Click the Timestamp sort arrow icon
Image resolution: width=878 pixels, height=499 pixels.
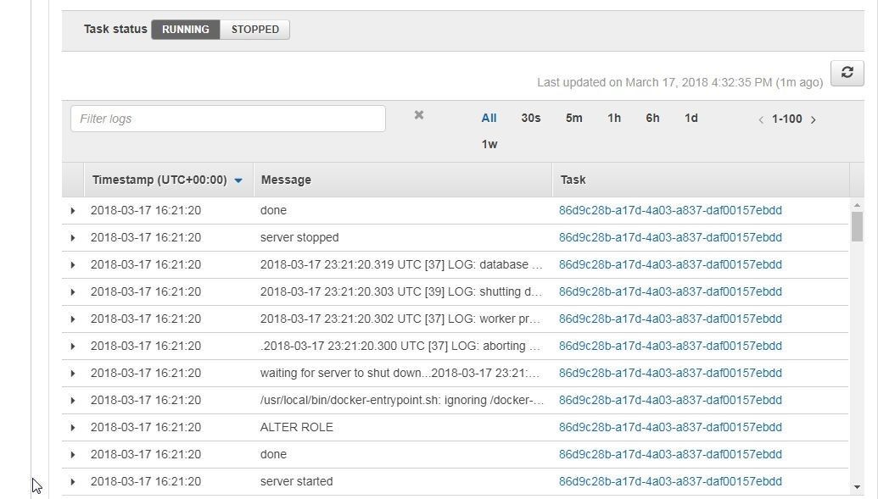[238, 180]
